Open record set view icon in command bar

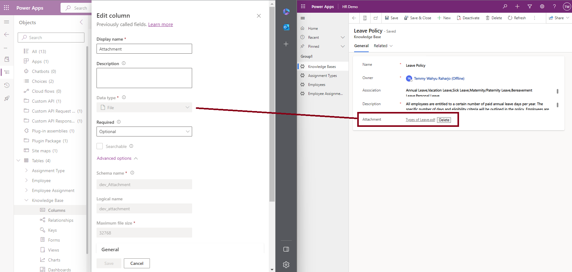pyautogui.click(x=365, y=18)
